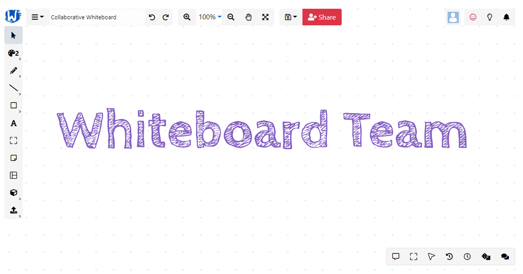Screen dimensions: 523x274
Task: Click the red Share button
Action: point(322,17)
